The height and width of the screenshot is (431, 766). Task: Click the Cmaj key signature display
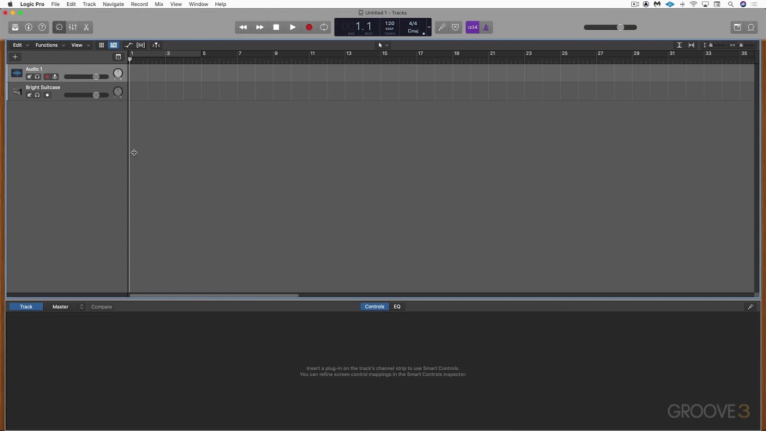413,31
